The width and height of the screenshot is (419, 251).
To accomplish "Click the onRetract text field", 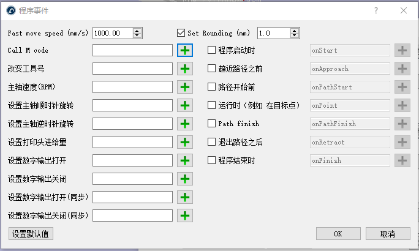I will tap(350, 142).
